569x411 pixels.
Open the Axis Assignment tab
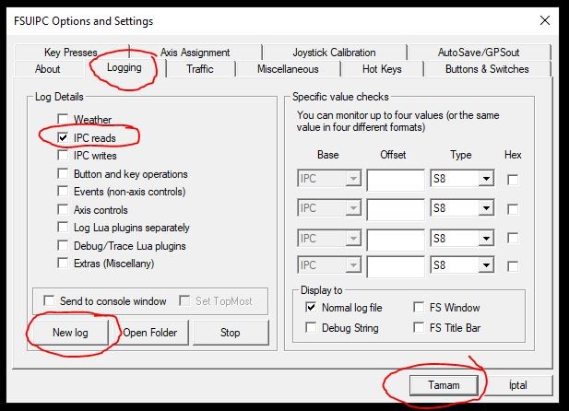click(196, 53)
